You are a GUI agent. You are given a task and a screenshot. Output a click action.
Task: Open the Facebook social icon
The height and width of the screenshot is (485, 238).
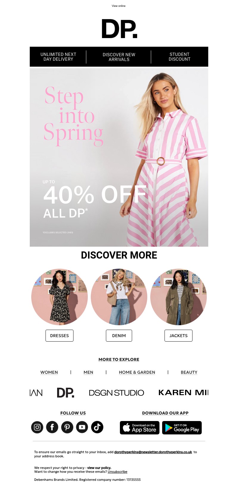pos(52,427)
